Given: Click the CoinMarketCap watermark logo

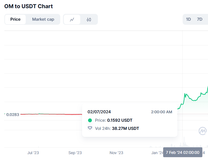Looking at the screenshot, I should click(x=203, y=131).
